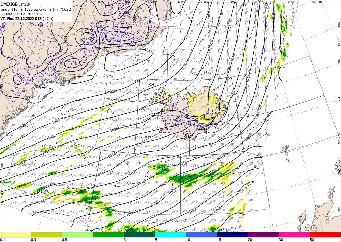Click the "50" legend value label

coord(312,240)
